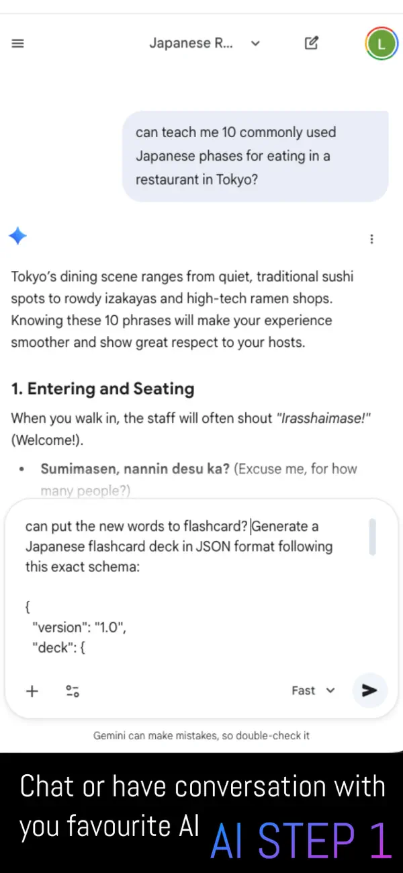This screenshot has height=873, width=403.
Task: Start a new chat with the compose icon
Action: pyautogui.click(x=311, y=43)
